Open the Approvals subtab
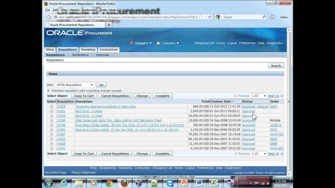The width and height of the screenshot is (335, 188). pyautogui.click(x=102, y=55)
